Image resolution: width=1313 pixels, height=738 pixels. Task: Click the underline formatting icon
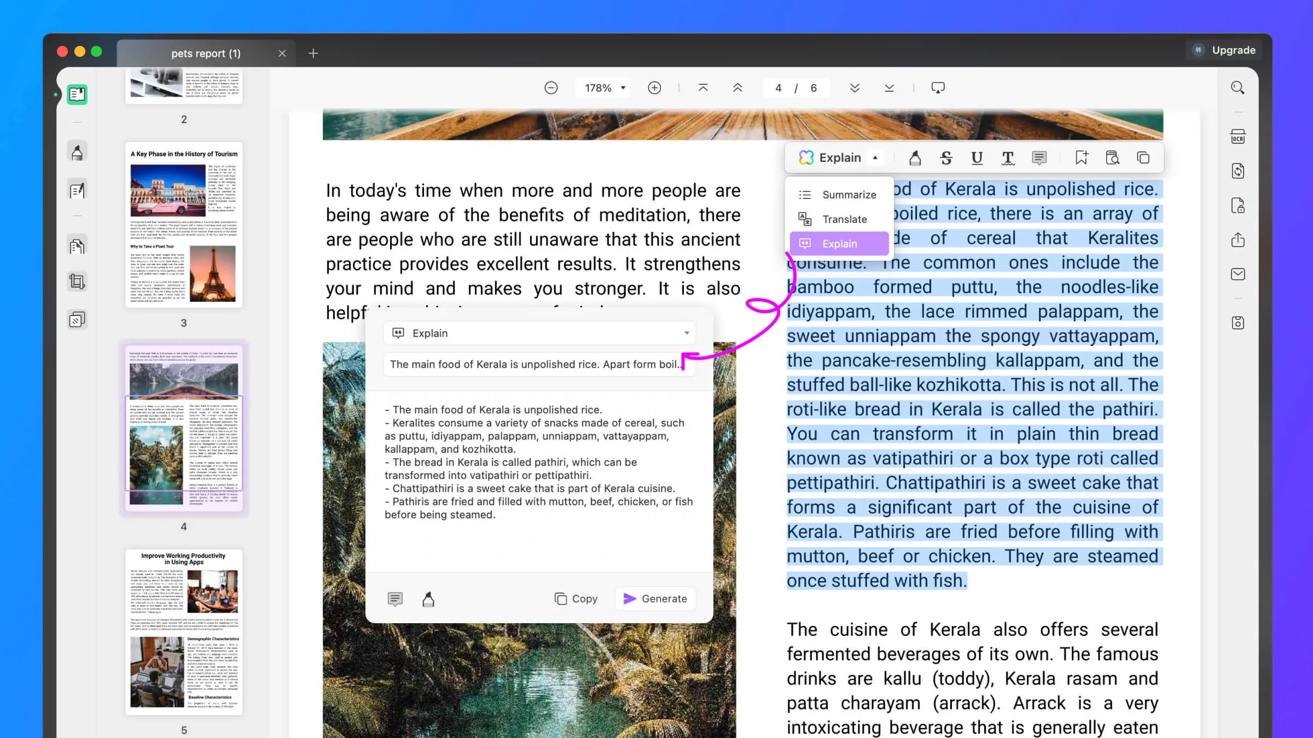click(x=978, y=157)
